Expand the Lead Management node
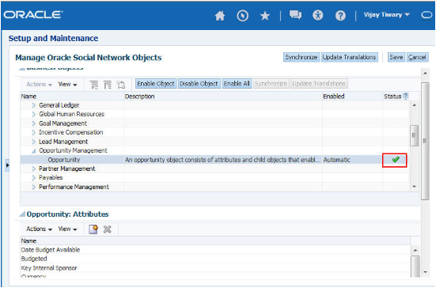 (x=34, y=142)
